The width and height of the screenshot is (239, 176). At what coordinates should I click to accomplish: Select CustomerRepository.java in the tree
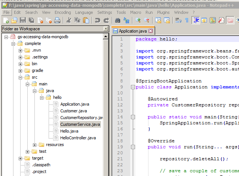(x=82, y=118)
